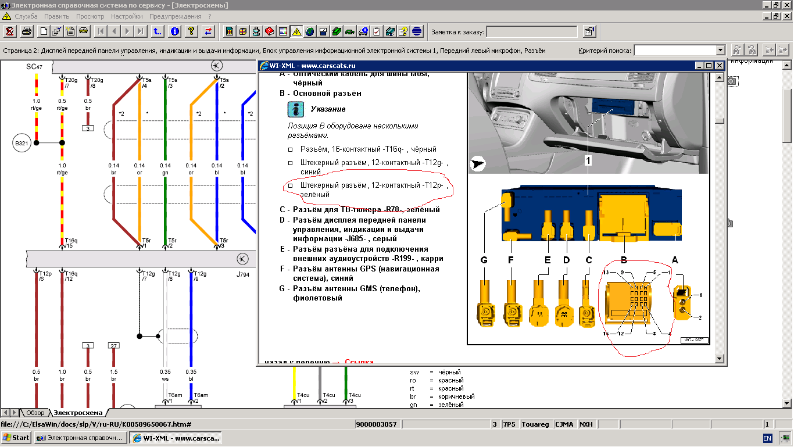
Task: Go to first page navigation arrow
Action: point(101,31)
